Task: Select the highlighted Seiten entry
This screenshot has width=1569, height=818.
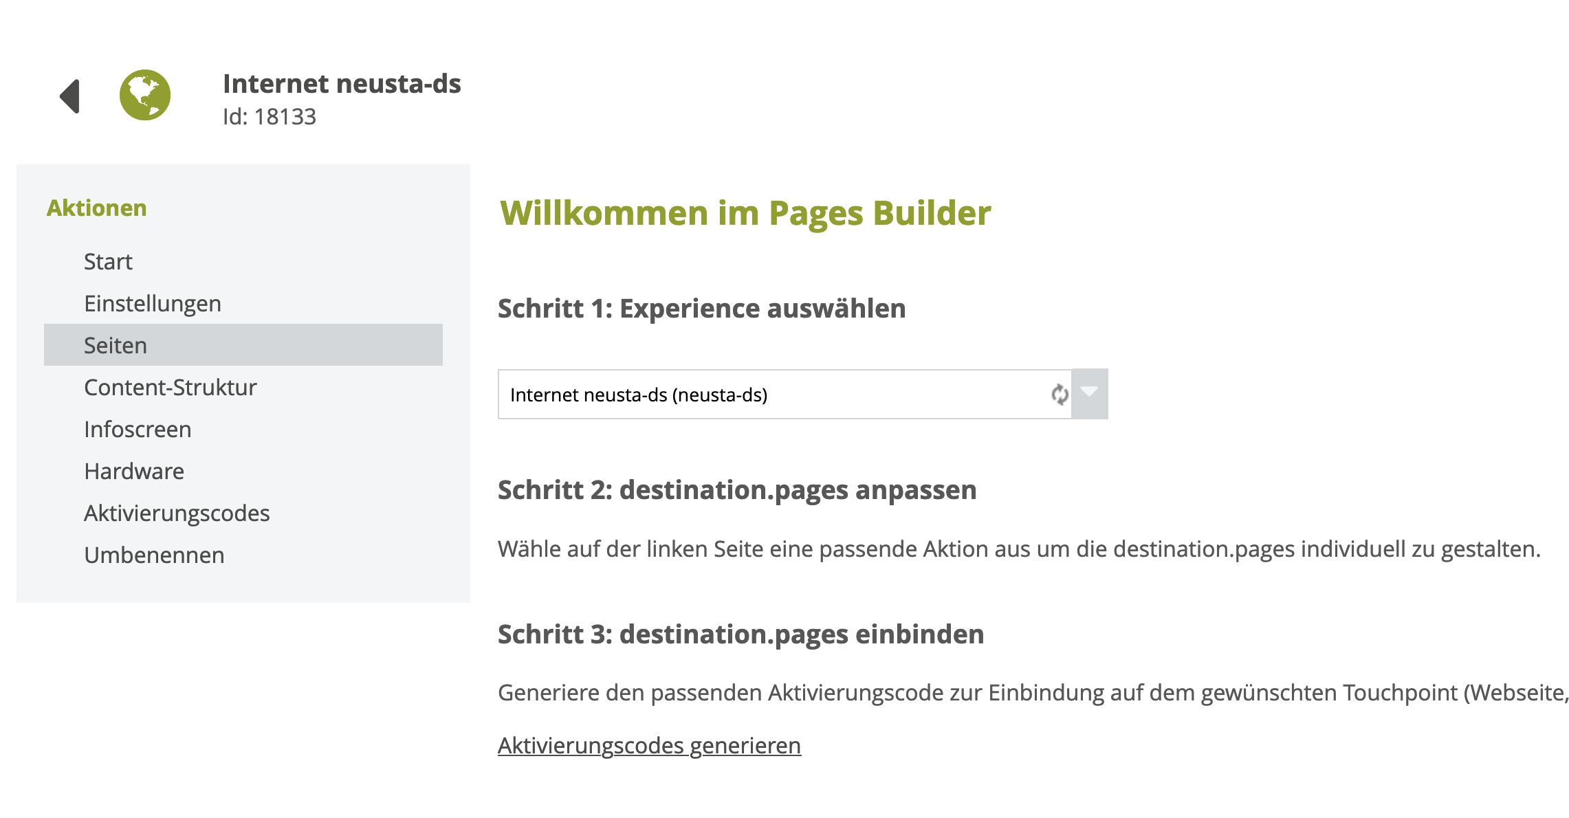Action: (x=116, y=345)
